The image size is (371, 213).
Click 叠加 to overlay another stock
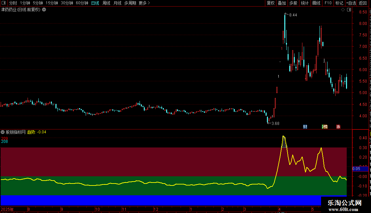[x=282, y=3]
